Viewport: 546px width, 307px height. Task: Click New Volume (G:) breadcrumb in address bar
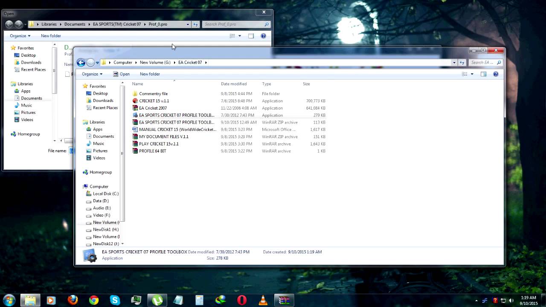(x=155, y=63)
